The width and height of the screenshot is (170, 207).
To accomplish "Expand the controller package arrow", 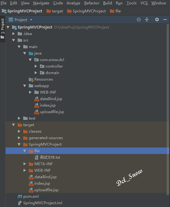I will coord(36,66).
